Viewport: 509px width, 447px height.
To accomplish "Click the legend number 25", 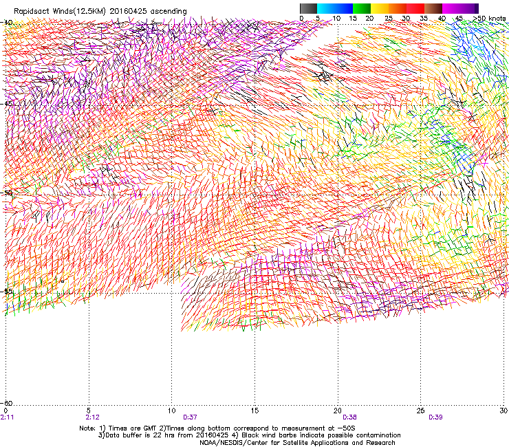I will pos(389,19).
